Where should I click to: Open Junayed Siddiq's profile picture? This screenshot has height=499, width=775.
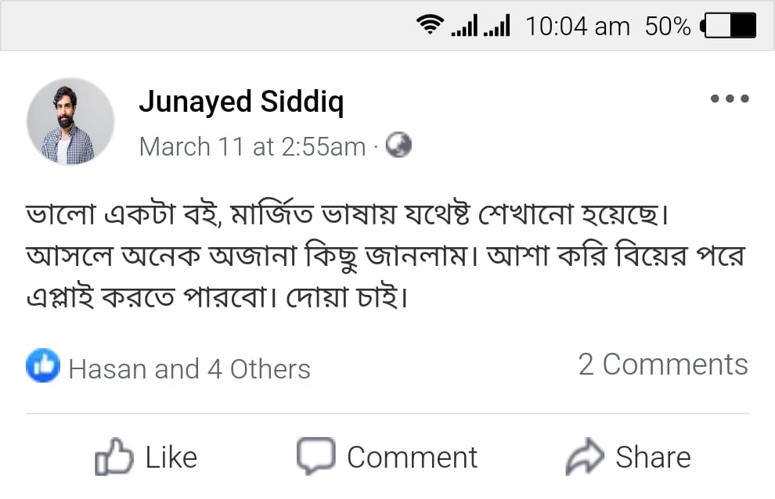(x=70, y=121)
